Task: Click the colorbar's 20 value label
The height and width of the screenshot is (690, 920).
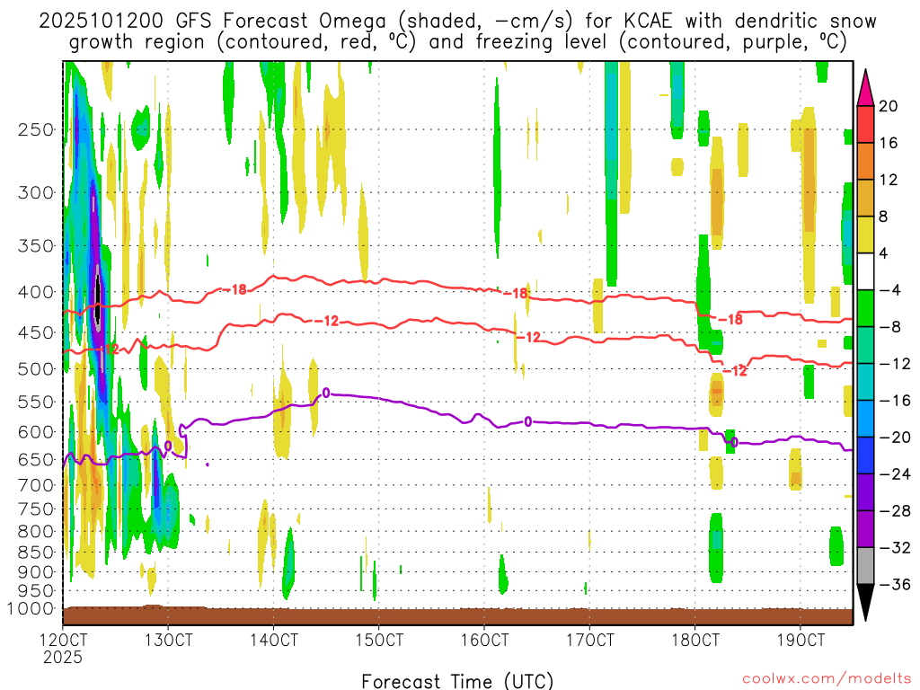Action: point(889,106)
